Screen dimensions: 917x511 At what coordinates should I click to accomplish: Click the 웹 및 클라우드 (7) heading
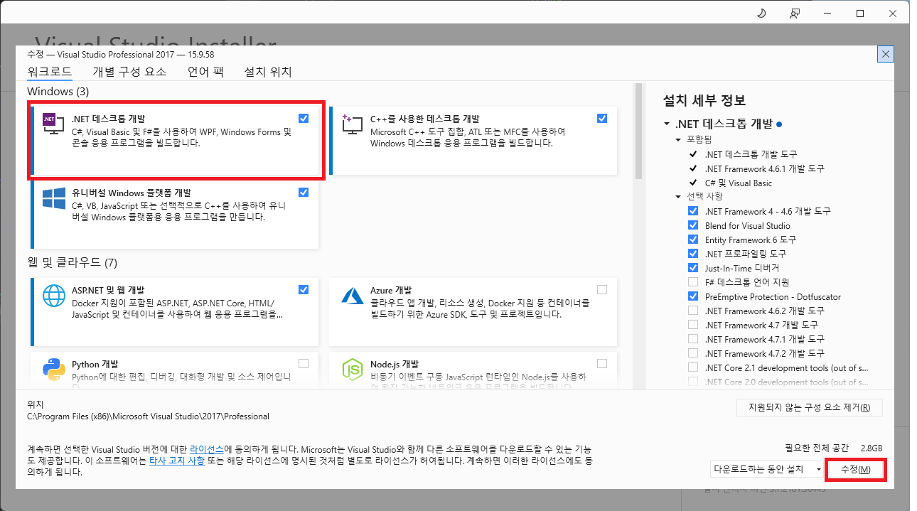tap(72, 263)
